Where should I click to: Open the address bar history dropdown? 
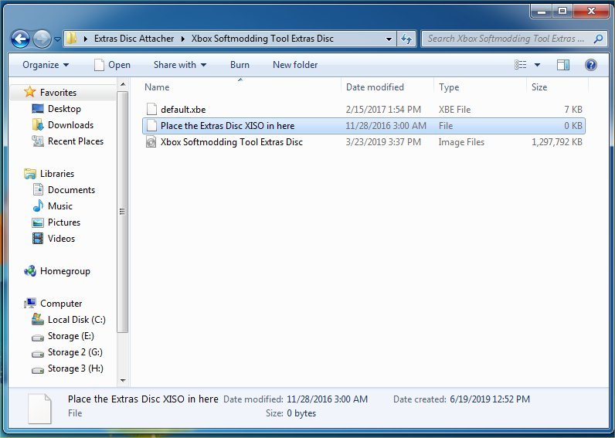point(389,39)
